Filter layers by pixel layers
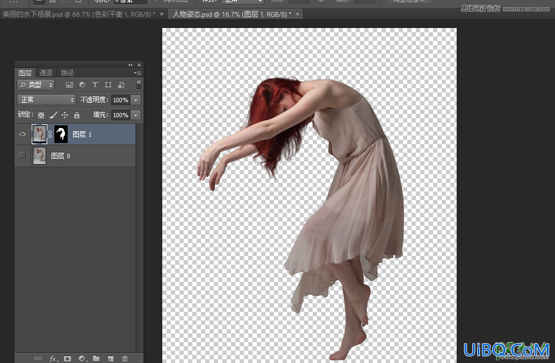The height and width of the screenshot is (363, 555). tap(69, 84)
